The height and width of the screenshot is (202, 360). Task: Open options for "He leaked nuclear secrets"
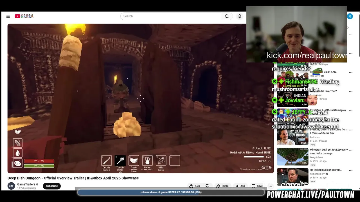point(351,170)
